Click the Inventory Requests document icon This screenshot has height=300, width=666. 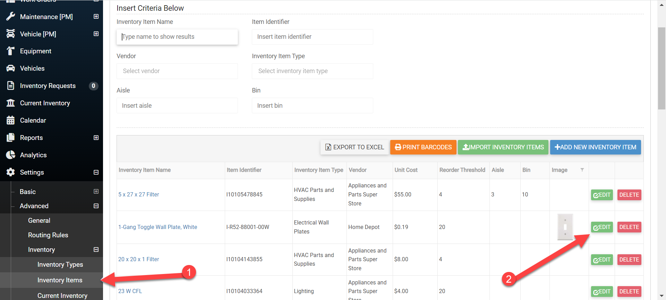[x=11, y=86]
